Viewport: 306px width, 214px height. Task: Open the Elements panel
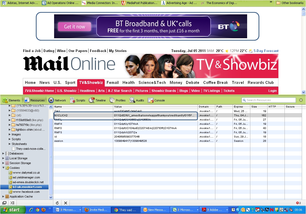(x=11, y=100)
